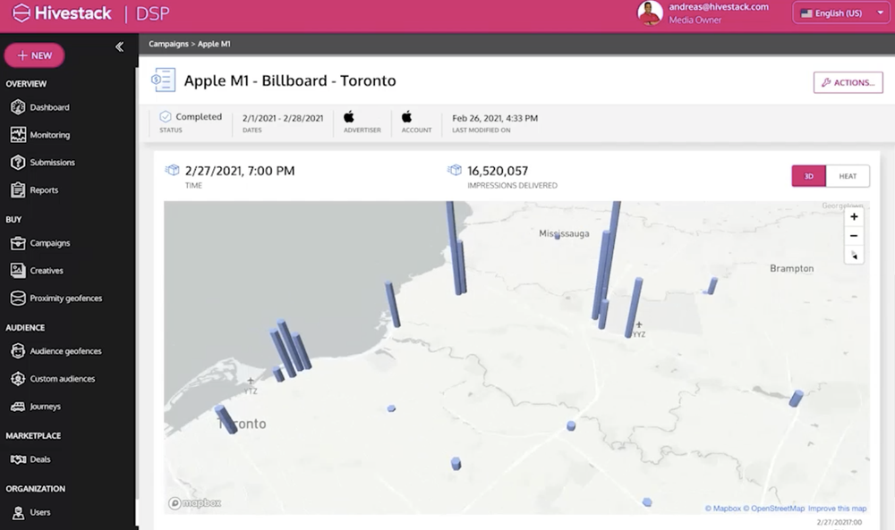Click the Reports clipboard icon

(18, 189)
